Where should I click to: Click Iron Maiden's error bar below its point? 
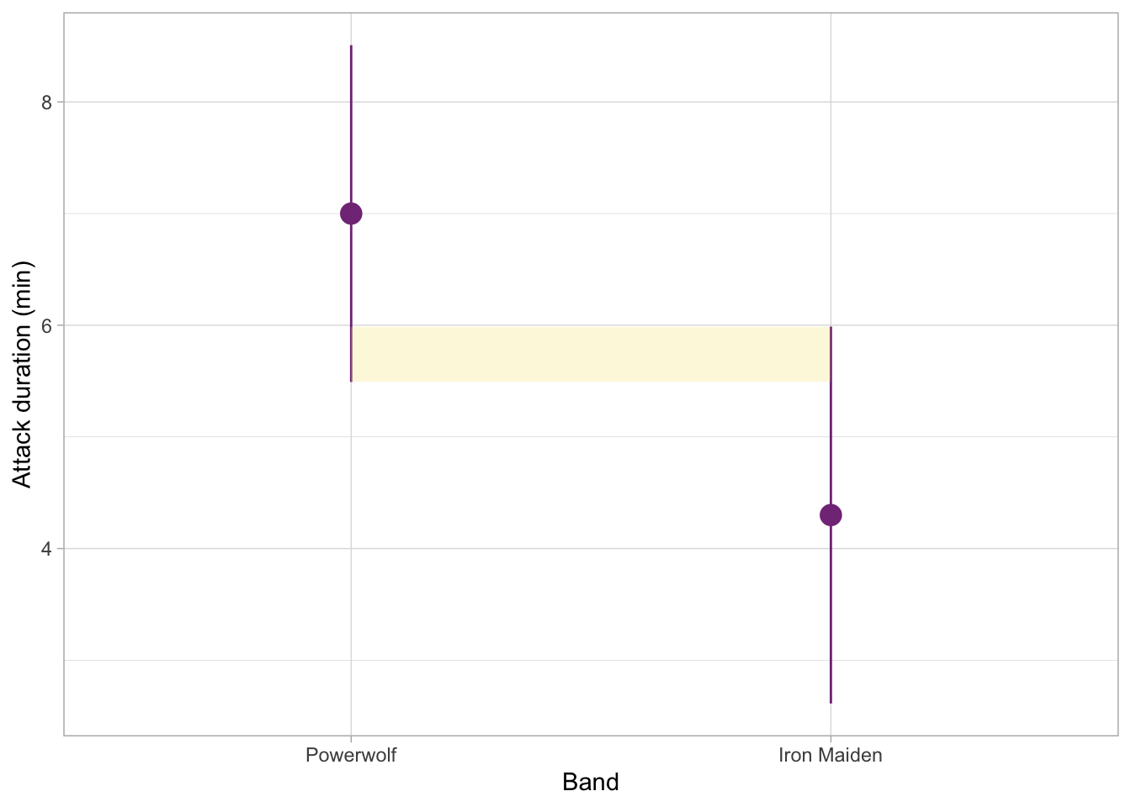click(831, 614)
